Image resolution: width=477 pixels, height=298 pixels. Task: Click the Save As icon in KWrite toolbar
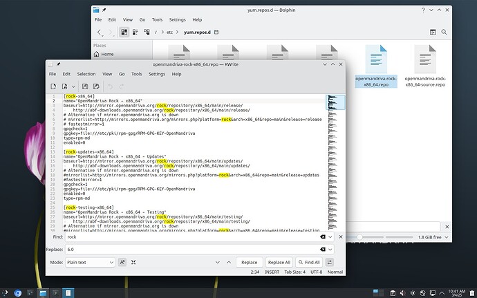pyautogui.click(x=96, y=86)
